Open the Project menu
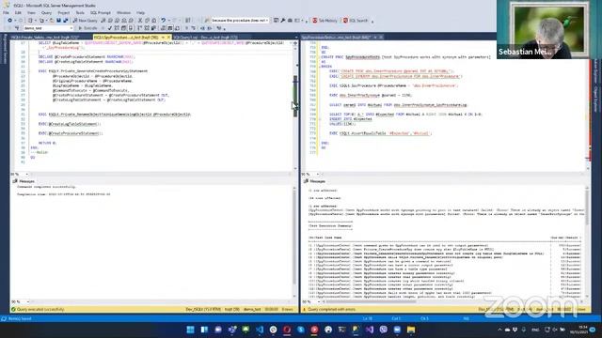Viewport: 602px width, 338px height. click(x=64, y=12)
